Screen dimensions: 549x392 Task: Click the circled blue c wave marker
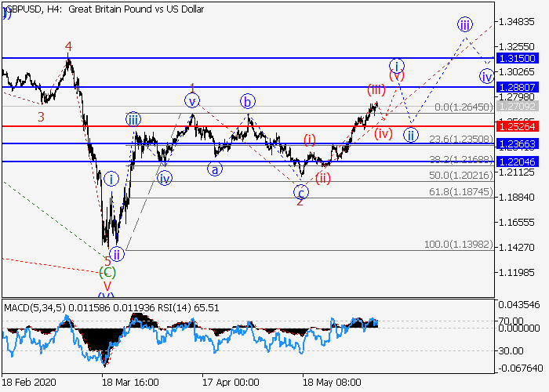(x=300, y=191)
